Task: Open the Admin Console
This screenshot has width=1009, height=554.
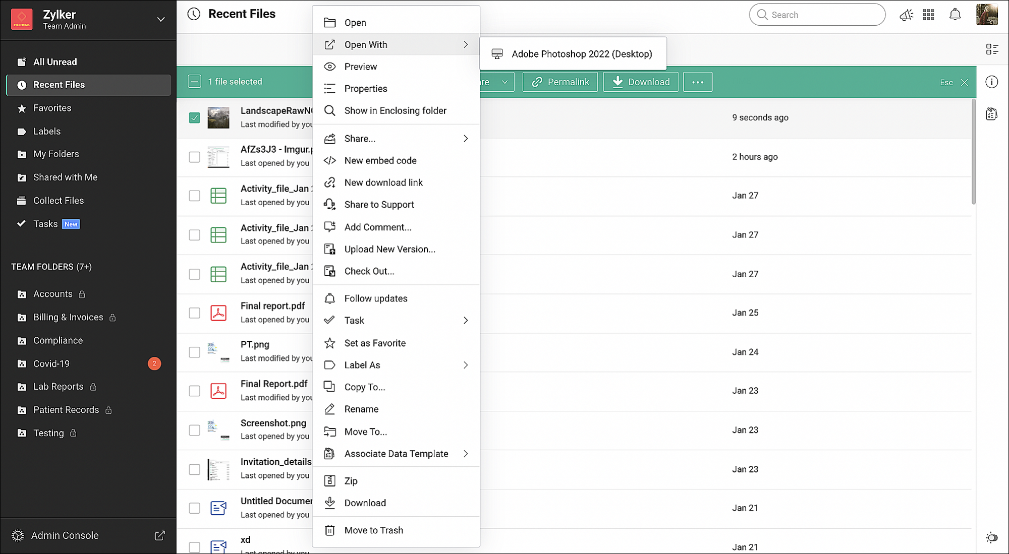Action: point(65,535)
